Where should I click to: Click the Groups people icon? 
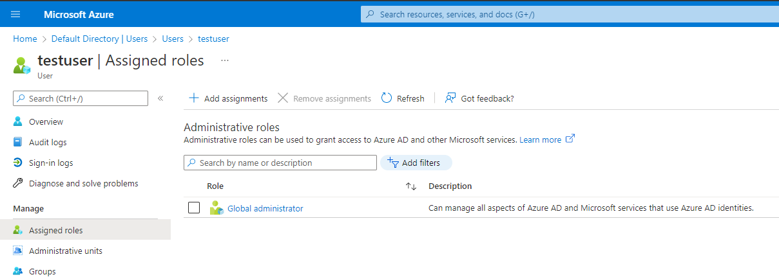pos(18,271)
